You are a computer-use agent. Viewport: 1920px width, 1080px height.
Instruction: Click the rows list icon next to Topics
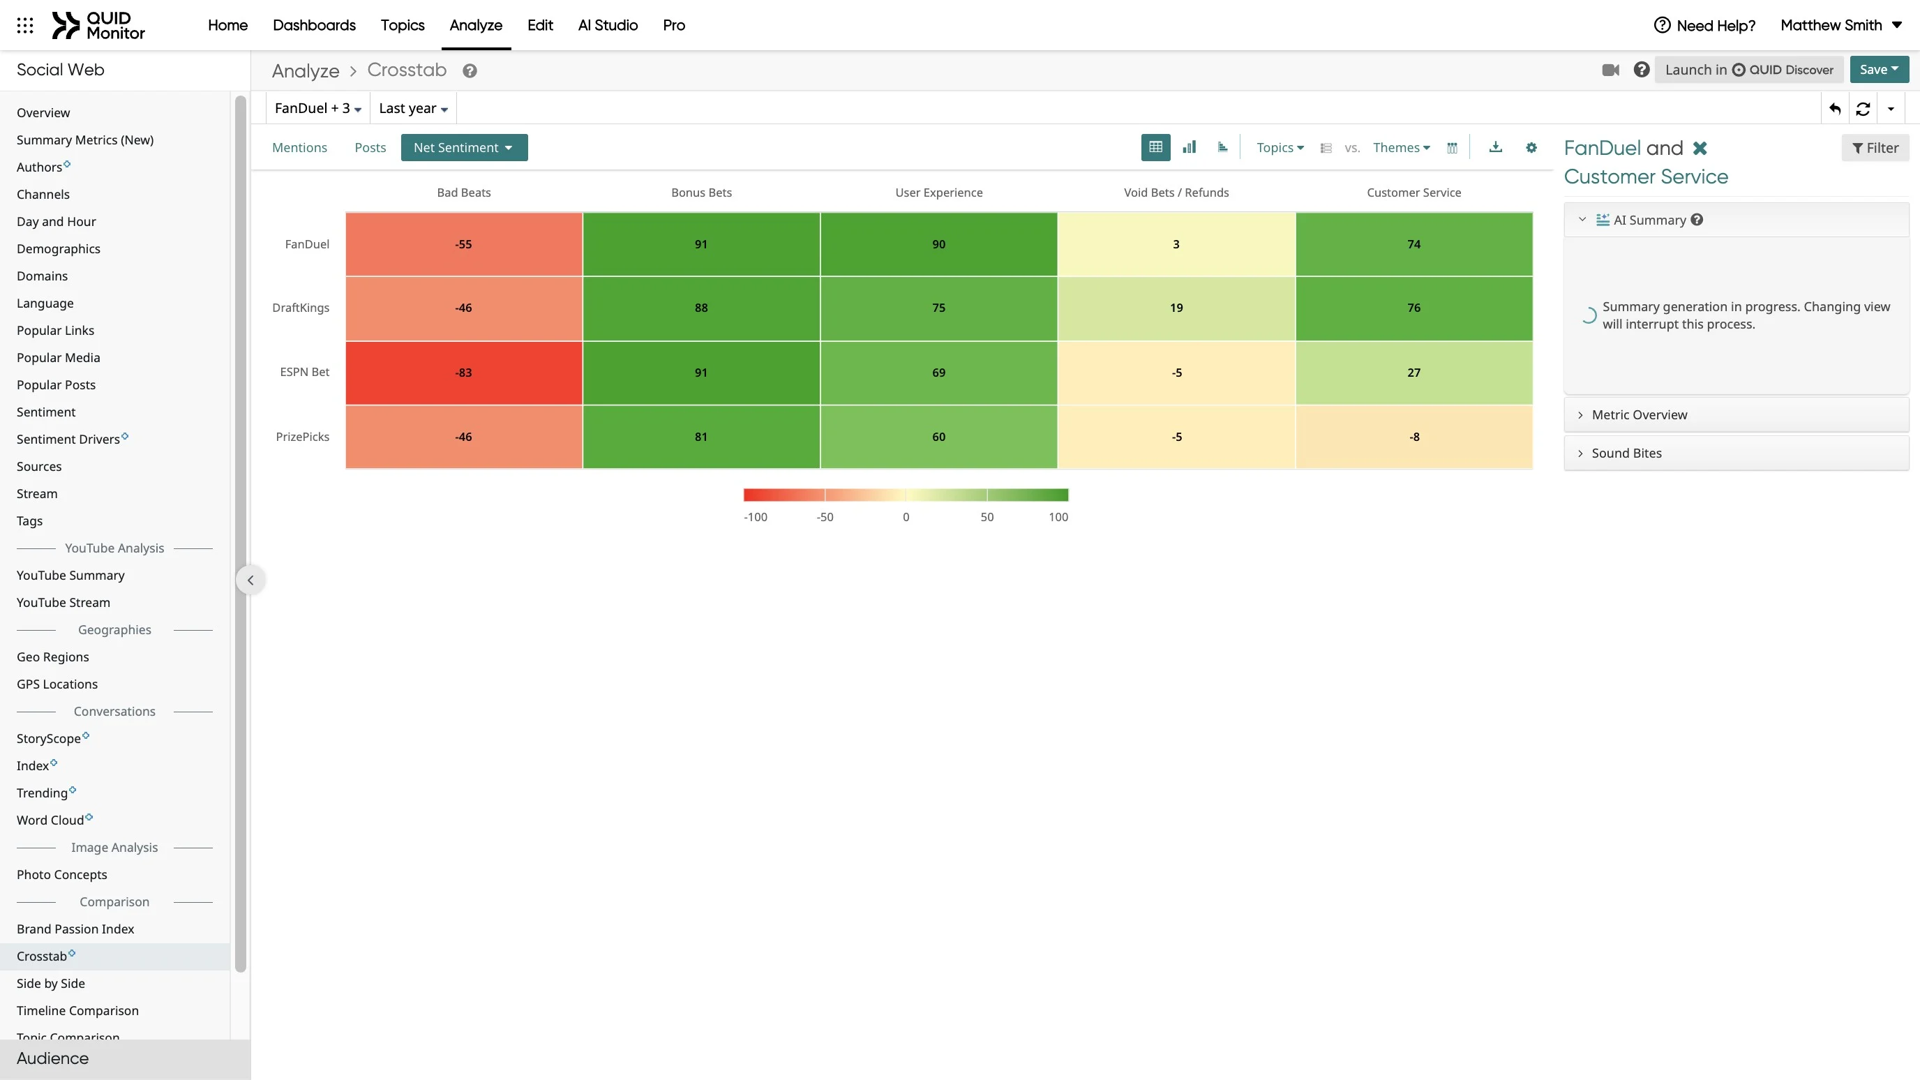click(1326, 149)
